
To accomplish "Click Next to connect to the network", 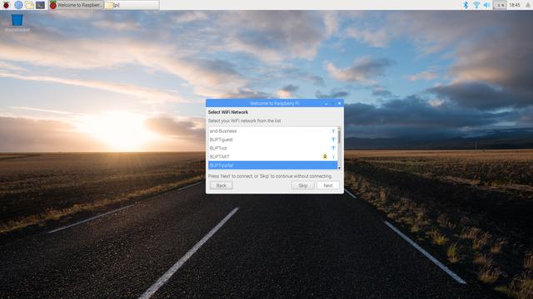I will [327, 185].
